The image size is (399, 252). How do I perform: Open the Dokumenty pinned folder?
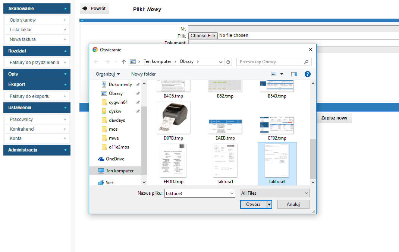pos(120,84)
